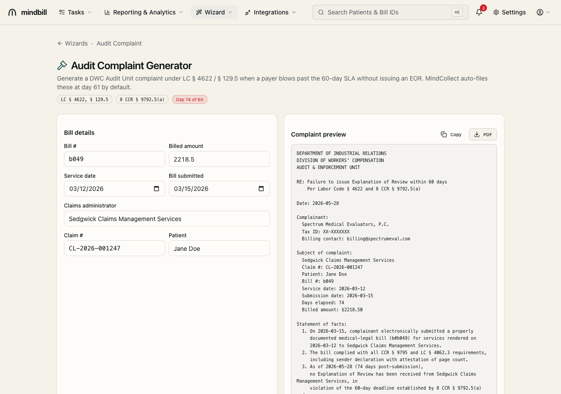This screenshot has width=561, height=394.
Task: Open Reporting & Analytics menu
Action: tap(144, 12)
